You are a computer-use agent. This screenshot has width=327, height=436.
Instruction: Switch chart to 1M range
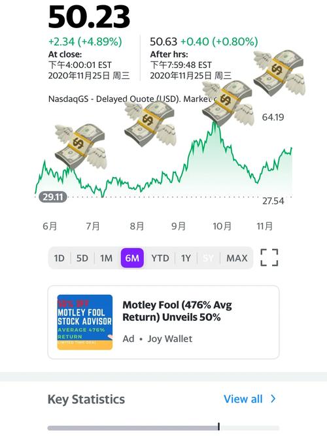tap(107, 258)
